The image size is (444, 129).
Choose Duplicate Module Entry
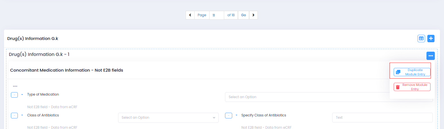(412, 72)
